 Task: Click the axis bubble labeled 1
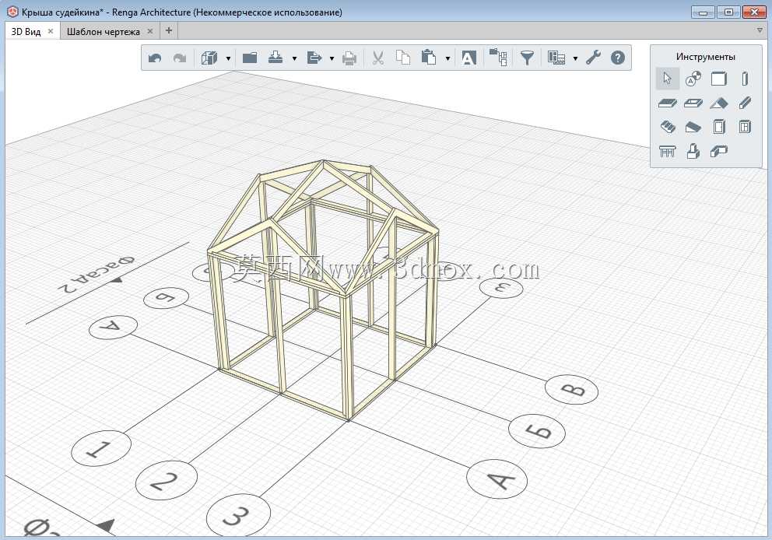pyautogui.click(x=101, y=448)
